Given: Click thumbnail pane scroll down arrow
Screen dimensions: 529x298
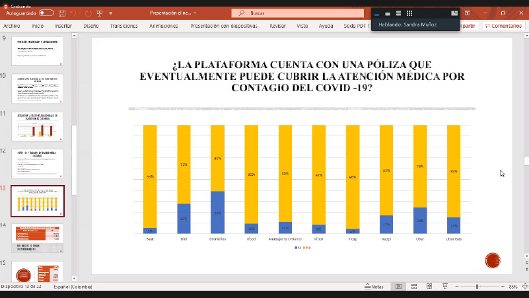Looking at the screenshot, I should (x=74, y=279).
